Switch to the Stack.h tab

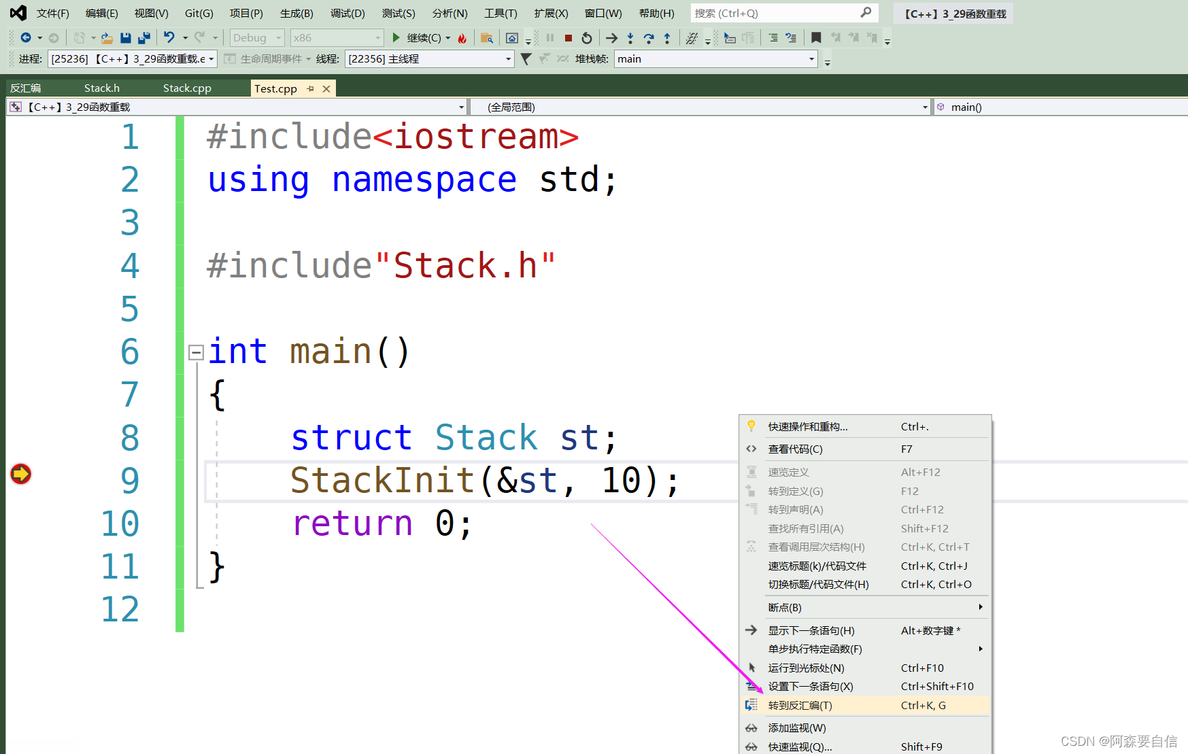tap(102, 88)
